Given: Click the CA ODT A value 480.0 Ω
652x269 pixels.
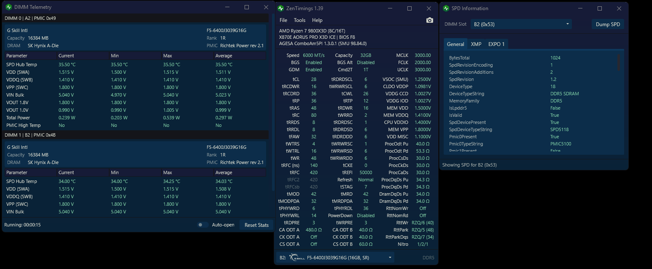Looking at the screenshot, I should [314, 230].
